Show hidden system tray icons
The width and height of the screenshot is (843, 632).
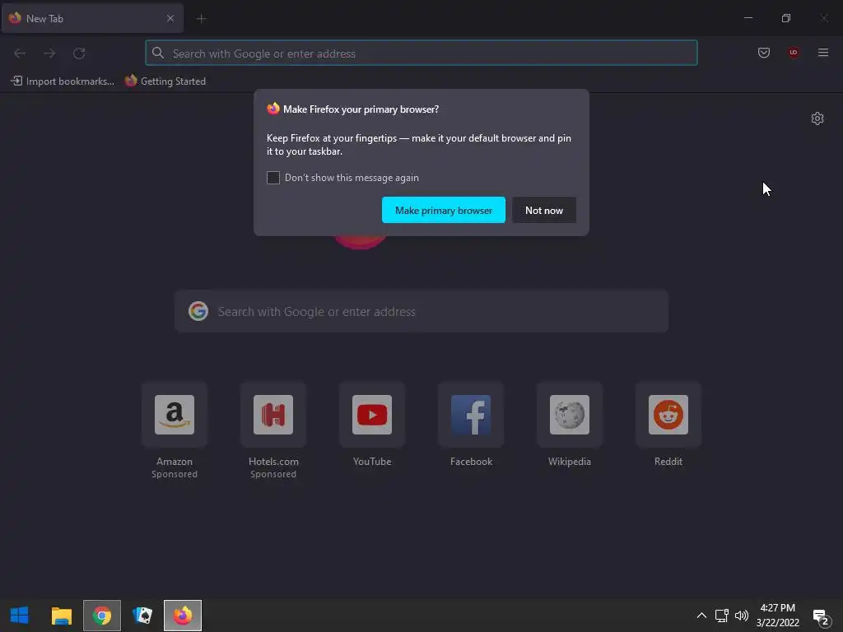pyautogui.click(x=701, y=616)
